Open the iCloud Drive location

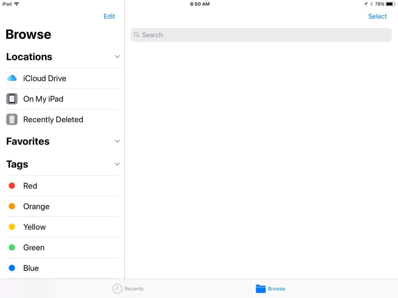pyautogui.click(x=44, y=78)
